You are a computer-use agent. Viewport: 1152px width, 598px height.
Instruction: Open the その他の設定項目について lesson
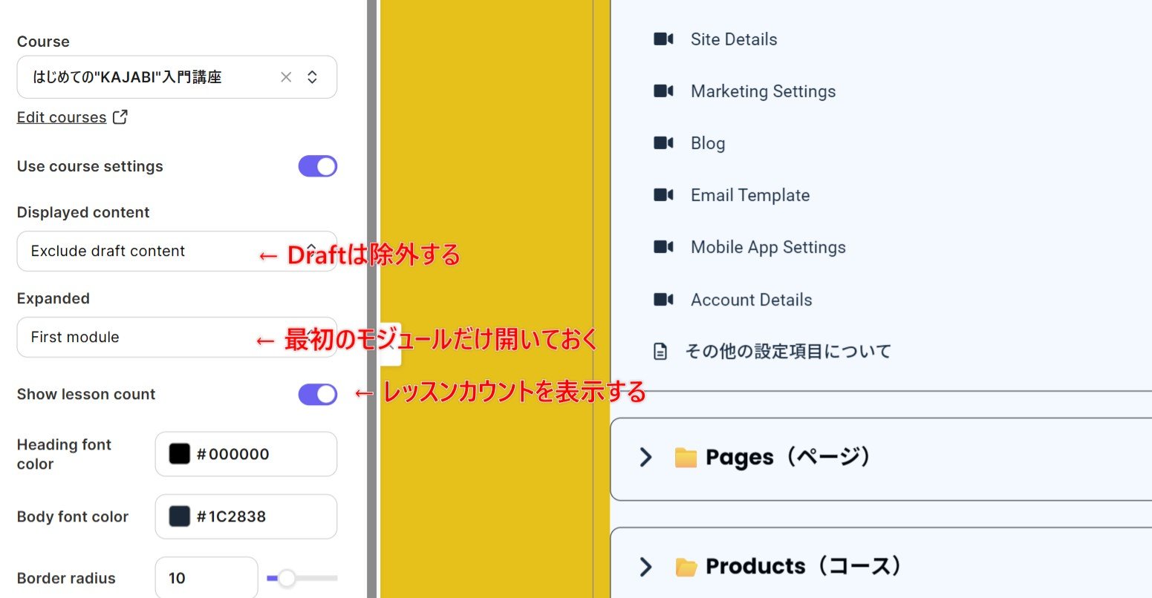(x=788, y=352)
